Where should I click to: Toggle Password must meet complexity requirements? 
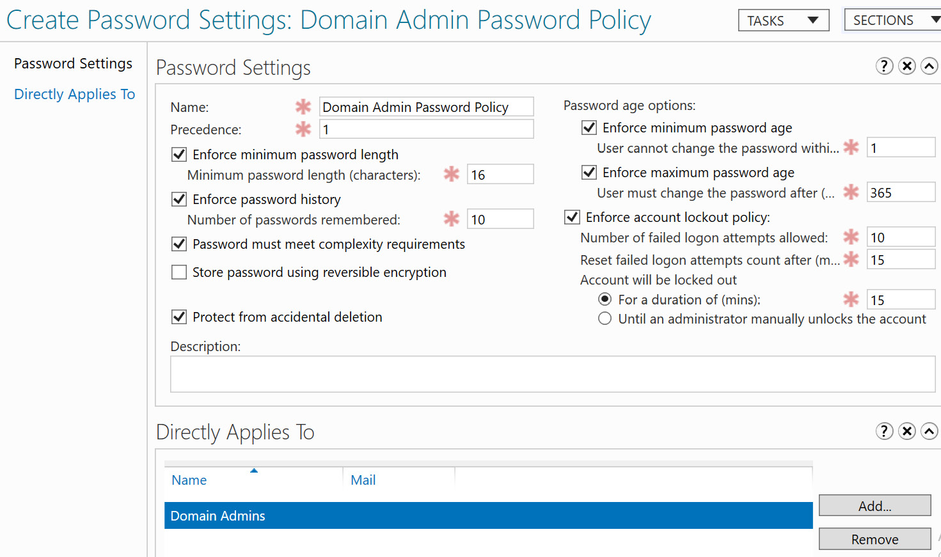pos(179,244)
